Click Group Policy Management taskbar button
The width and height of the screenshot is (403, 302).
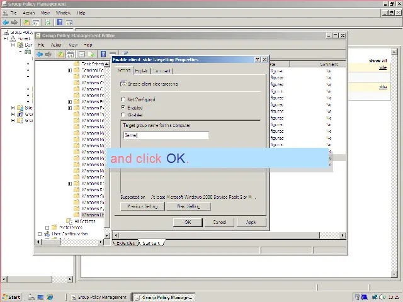(99, 297)
